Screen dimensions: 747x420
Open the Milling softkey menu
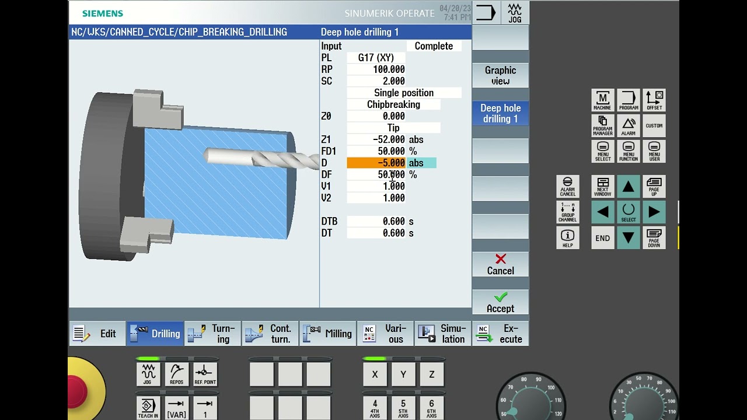pos(327,334)
